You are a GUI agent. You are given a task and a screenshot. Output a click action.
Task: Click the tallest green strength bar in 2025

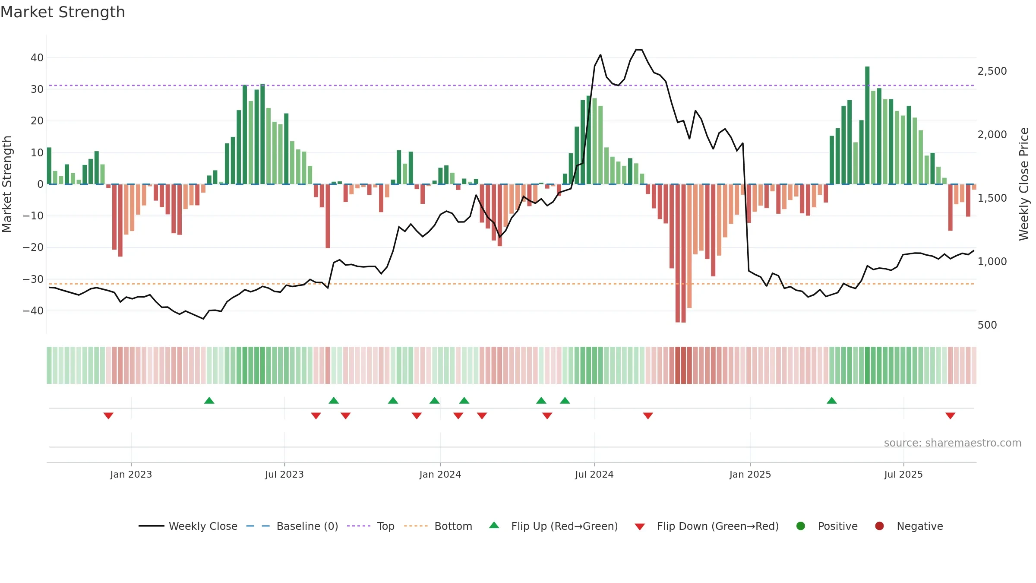pyautogui.click(x=867, y=125)
